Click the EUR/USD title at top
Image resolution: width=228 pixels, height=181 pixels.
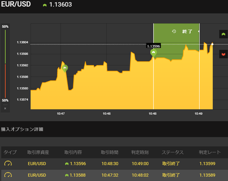pyautogui.click(x=16, y=4)
